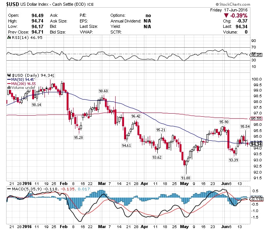Click the 95.21 peak price annotation
Viewport: 268px width, 230px height.
[x=161, y=130]
